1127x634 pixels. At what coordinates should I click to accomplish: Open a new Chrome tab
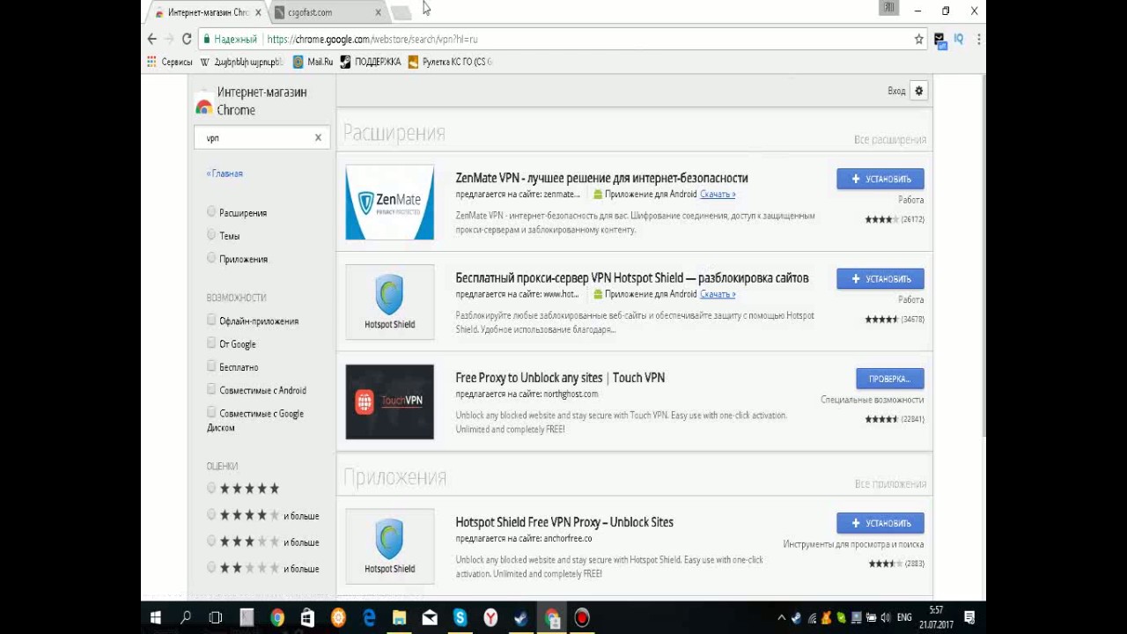[x=401, y=12]
